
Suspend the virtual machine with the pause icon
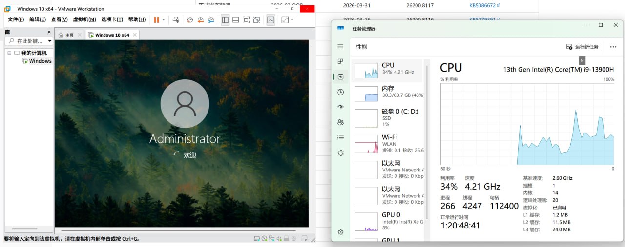point(157,20)
